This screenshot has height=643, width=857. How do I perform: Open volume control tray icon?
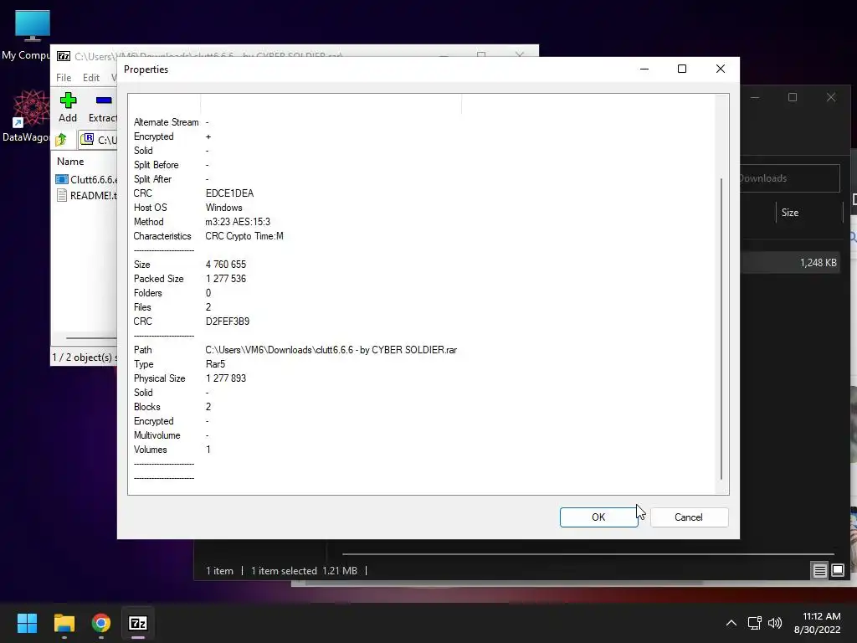(775, 623)
